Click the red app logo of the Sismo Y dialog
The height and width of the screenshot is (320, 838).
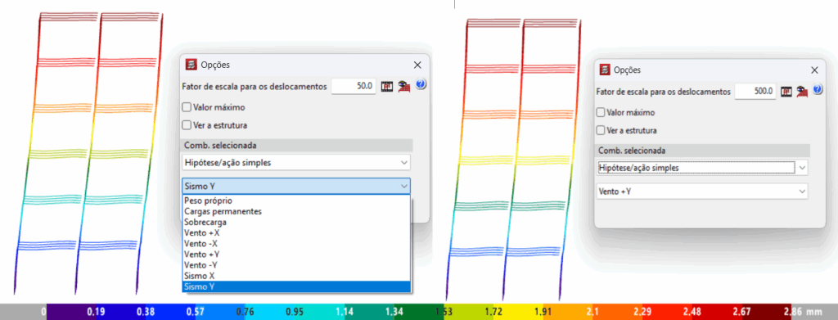pyautogui.click(x=191, y=65)
